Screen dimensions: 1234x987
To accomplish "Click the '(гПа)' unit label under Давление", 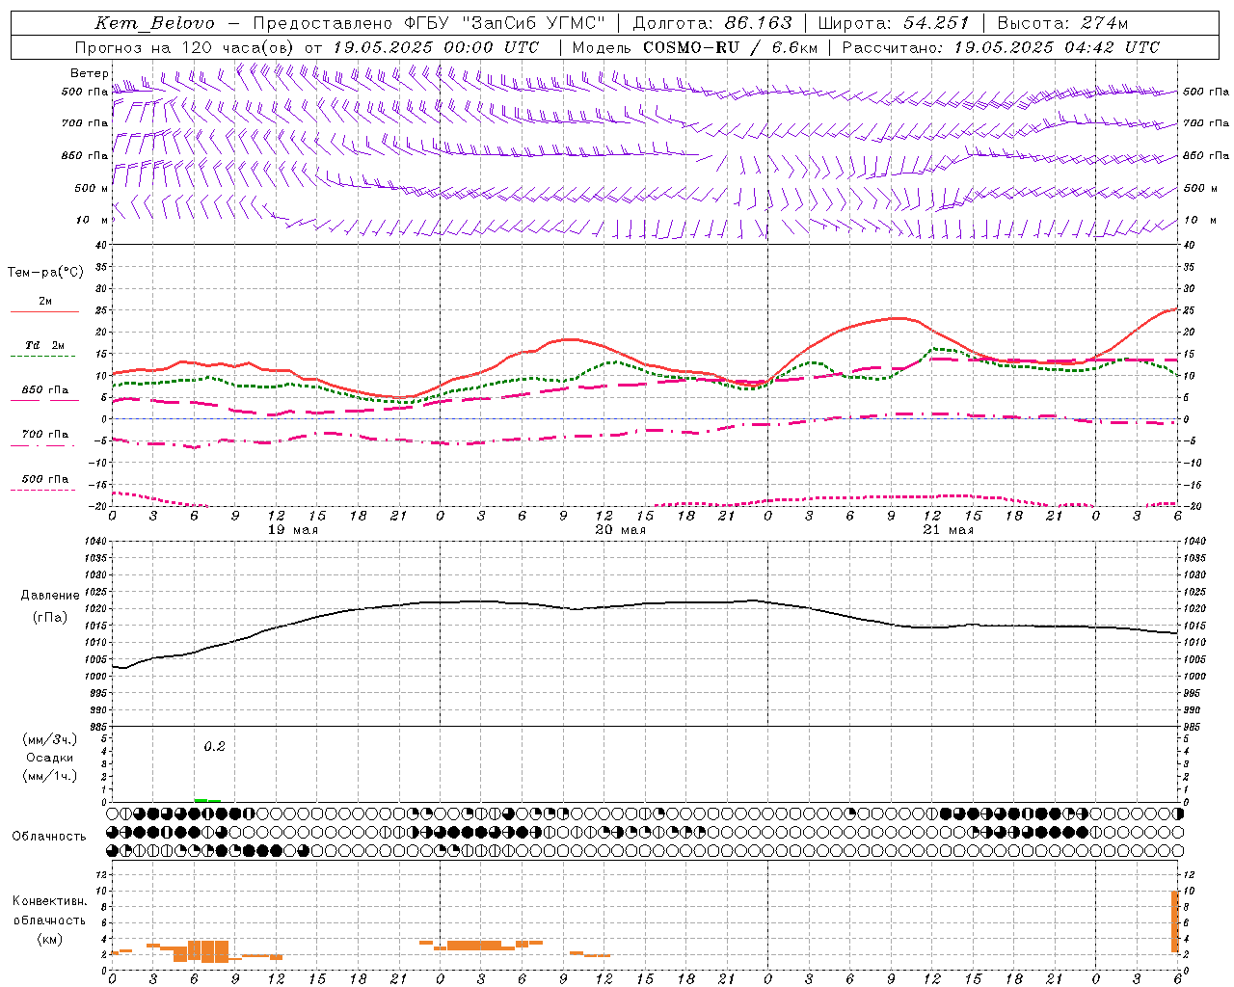I will (x=50, y=618).
